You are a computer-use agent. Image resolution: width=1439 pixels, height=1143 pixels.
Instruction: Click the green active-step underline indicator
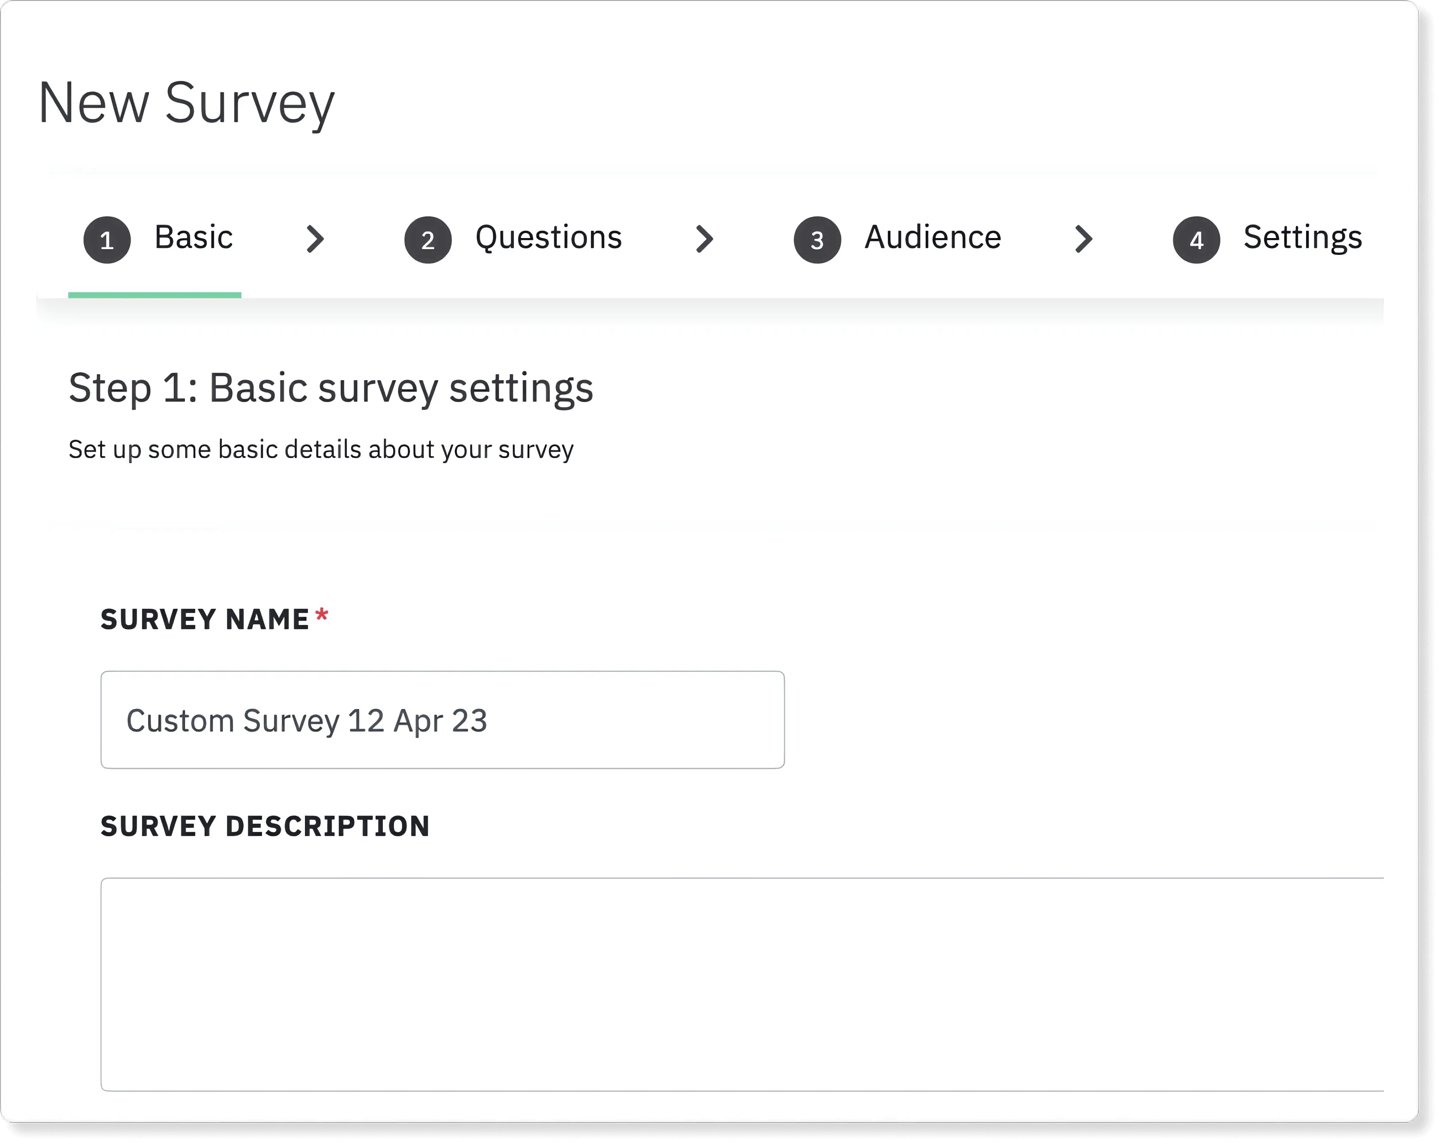[154, 295]
